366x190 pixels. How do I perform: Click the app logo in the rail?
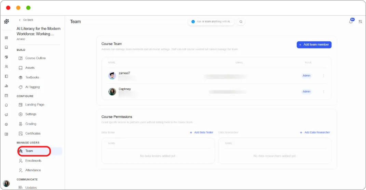pyautogui.click(x=6, y=22)
